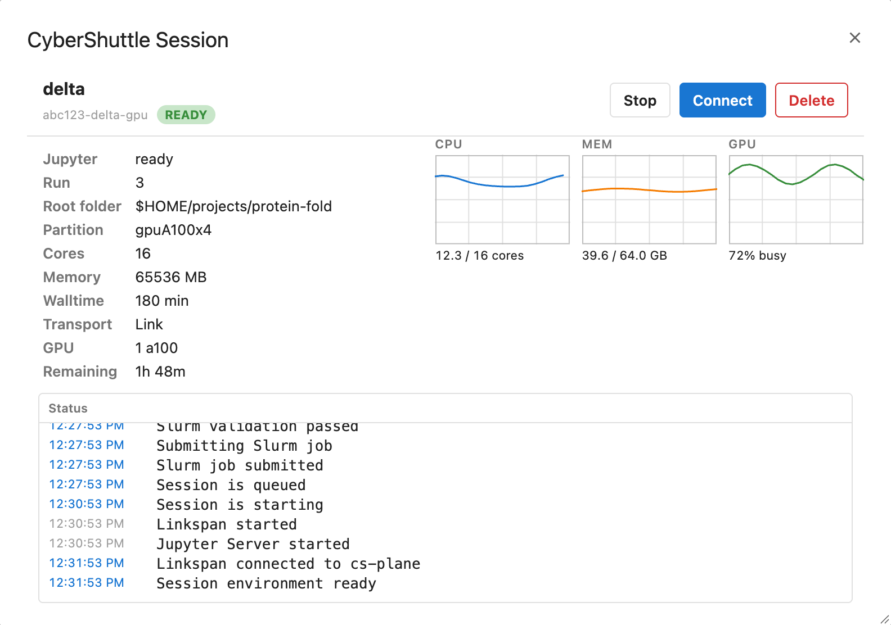Click the Memory value 65536 MB
Image resolution: width=891 pixels, height=625 pixels.
[171, 277]
